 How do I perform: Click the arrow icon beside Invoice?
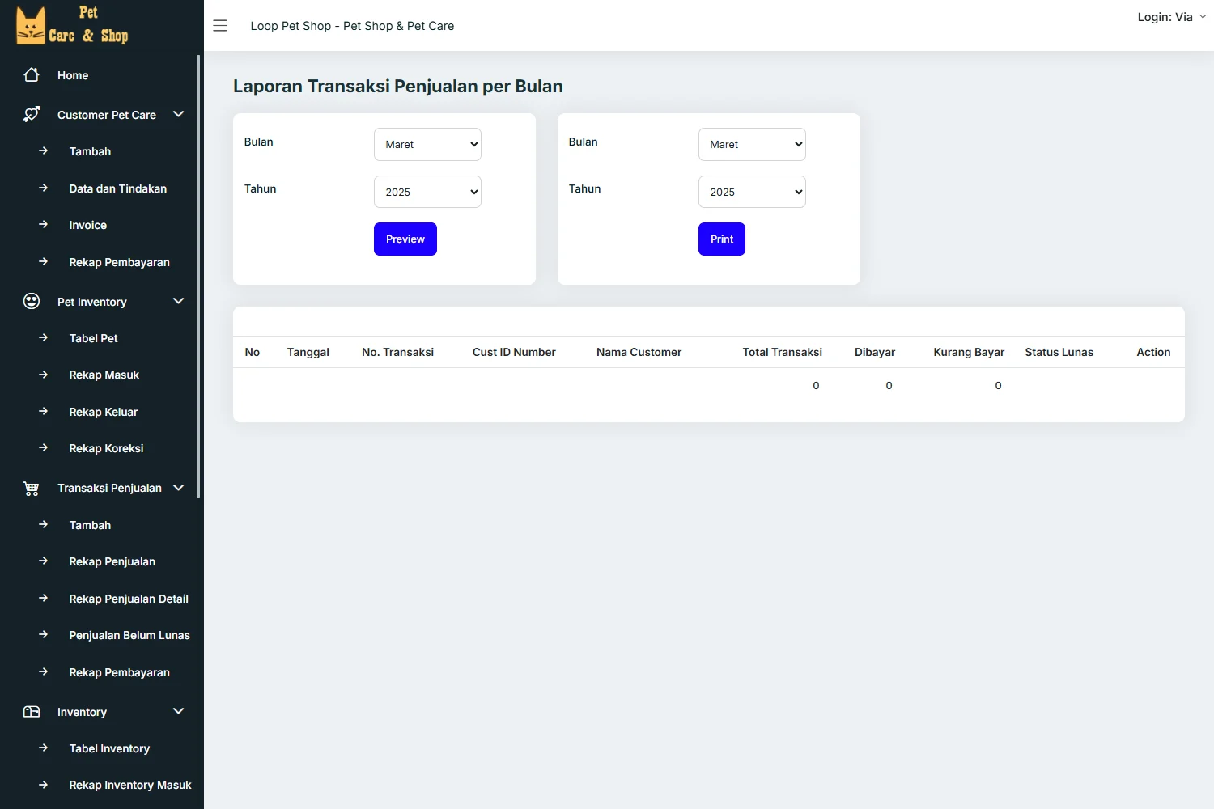click(44, 225)
